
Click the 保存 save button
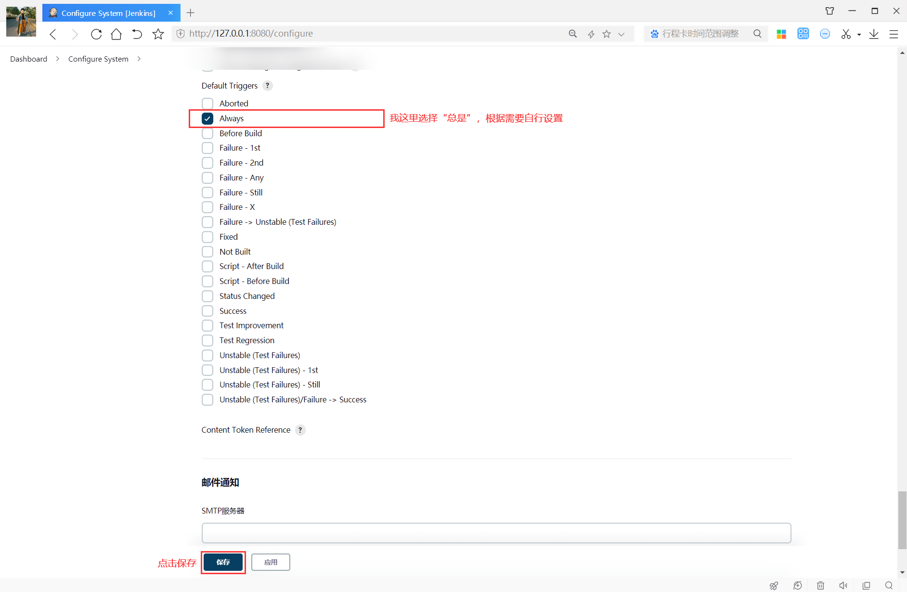[223, 562]
